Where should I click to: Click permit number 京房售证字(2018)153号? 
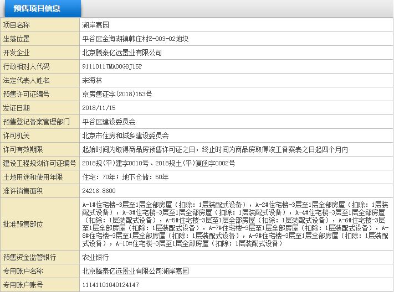point(117,94)
